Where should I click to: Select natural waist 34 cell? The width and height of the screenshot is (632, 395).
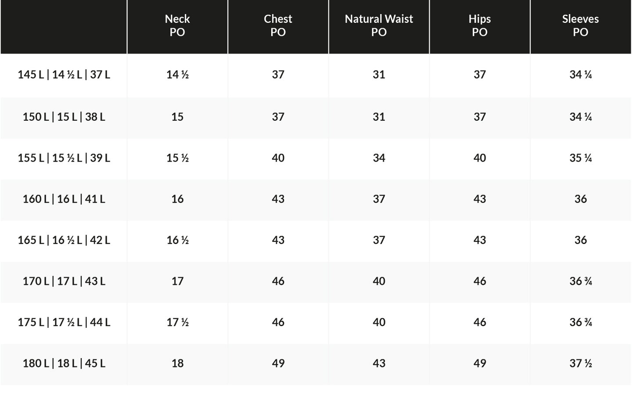pyautogui.click(x=379, y=158)
